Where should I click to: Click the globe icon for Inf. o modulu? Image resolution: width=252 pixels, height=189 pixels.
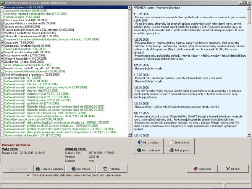click(140, 143)
